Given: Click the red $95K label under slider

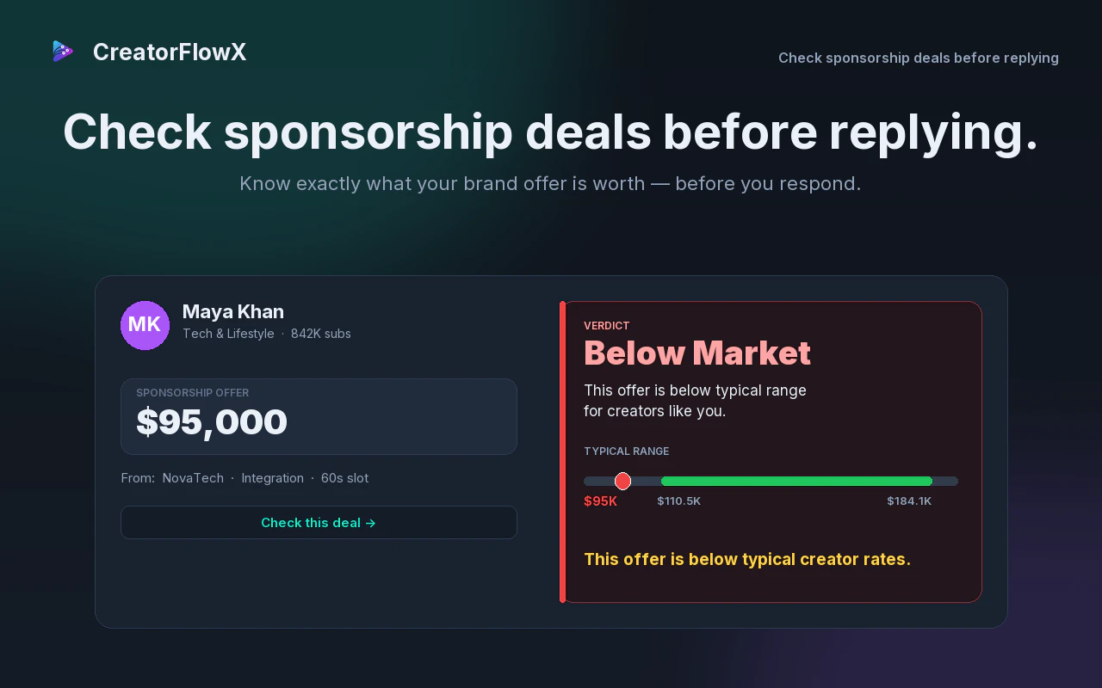Looking at the screenshot, I should pyautogui.click(x=601, y=501).
